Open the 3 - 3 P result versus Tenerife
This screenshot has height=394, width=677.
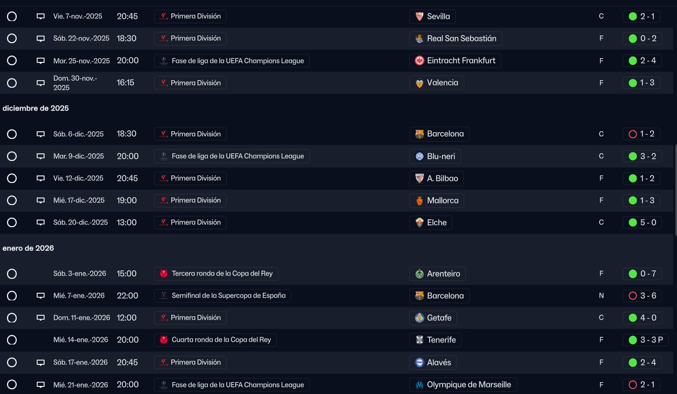pos(645,340)
